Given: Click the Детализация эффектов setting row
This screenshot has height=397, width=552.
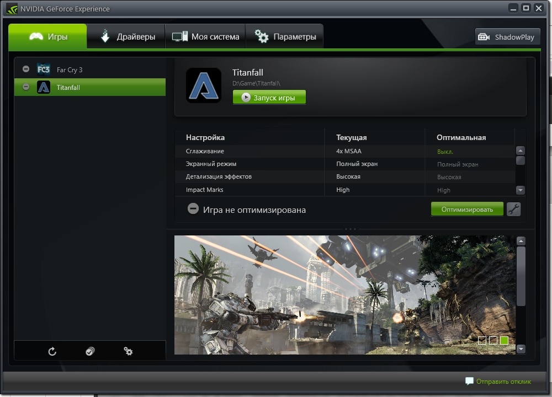Looking at the screenshot, I should [345, 176].
